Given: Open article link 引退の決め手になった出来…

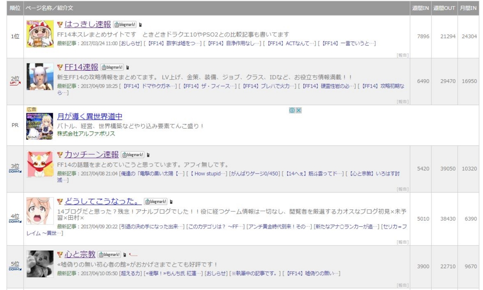Looking at the screenshot, I should pos(152,227).
